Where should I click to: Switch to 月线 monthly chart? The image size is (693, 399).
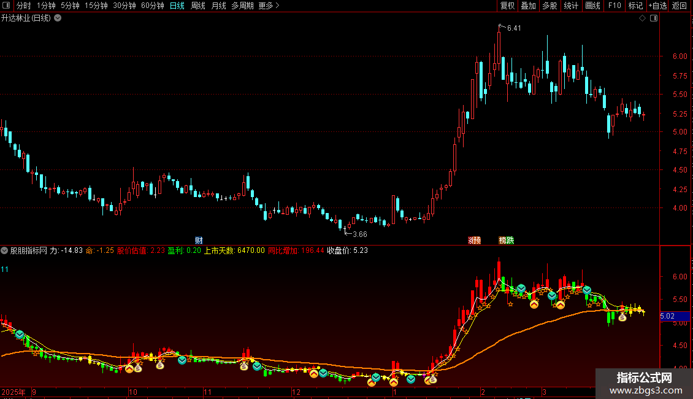click(x=219, y=6)
